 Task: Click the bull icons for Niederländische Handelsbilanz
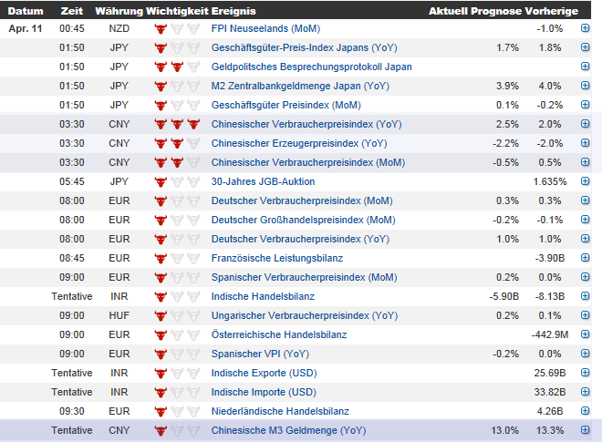[x=177, y=411]
